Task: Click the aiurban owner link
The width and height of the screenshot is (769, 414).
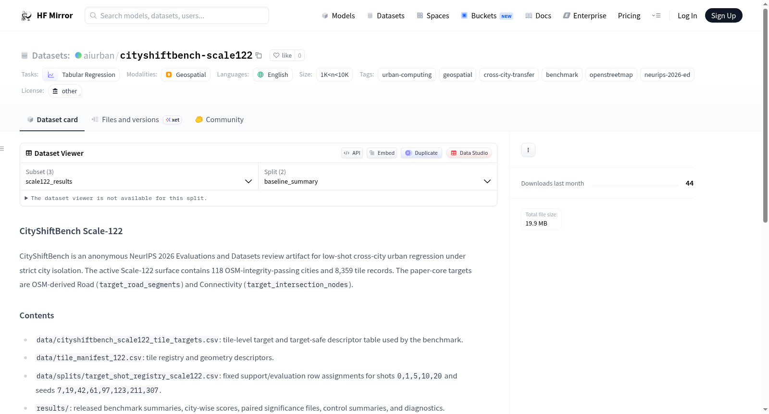Action: pos(99,55)
